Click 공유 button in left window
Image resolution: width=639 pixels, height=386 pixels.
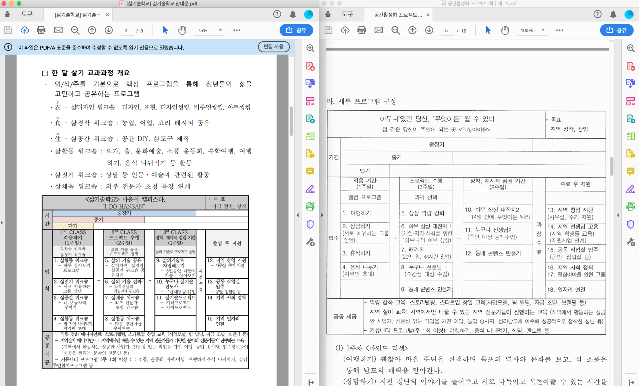296,30
